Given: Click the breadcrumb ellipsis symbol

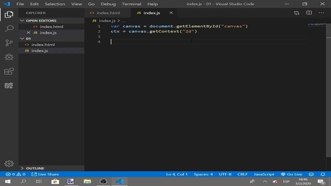Looking at the screenshot, I should point(124,21).
